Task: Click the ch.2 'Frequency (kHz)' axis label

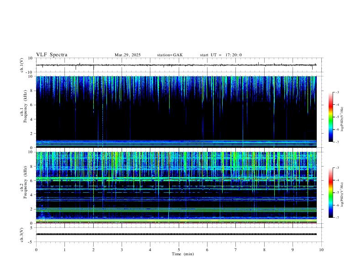Action: pos(25,182)
